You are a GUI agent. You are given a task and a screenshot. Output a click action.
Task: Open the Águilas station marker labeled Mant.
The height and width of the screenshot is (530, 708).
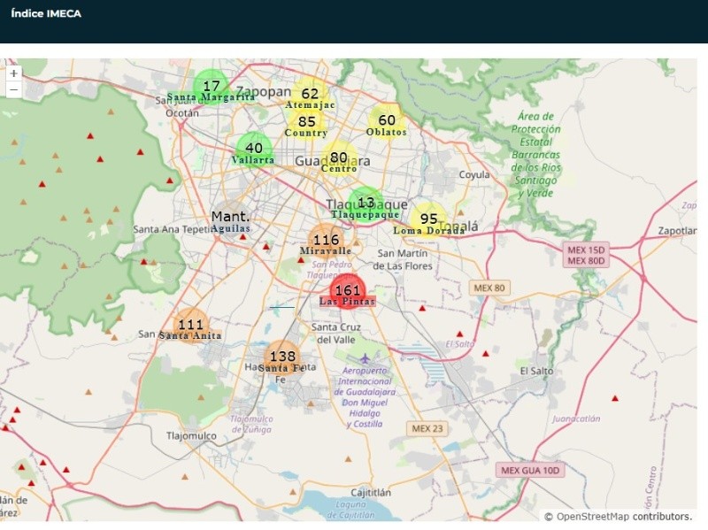(230, 218)
